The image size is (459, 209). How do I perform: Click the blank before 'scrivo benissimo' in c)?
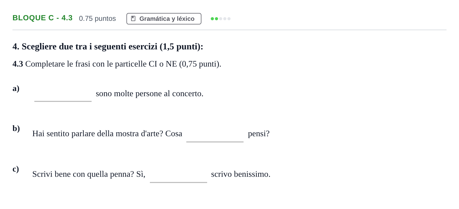coord(178,174)
